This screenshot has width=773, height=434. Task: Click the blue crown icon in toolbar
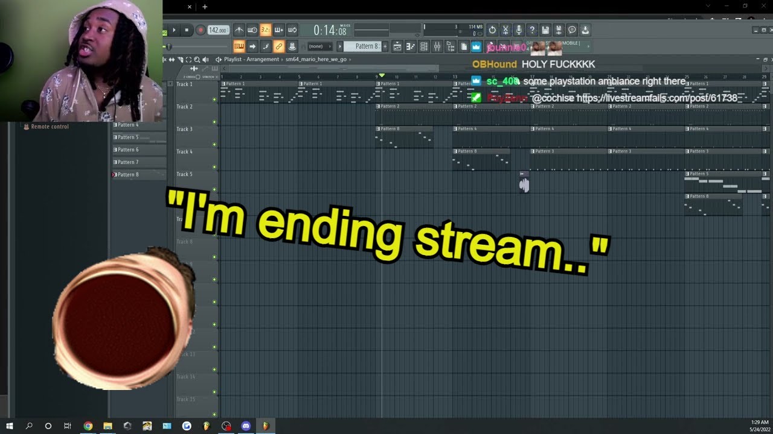click(476, 46)
